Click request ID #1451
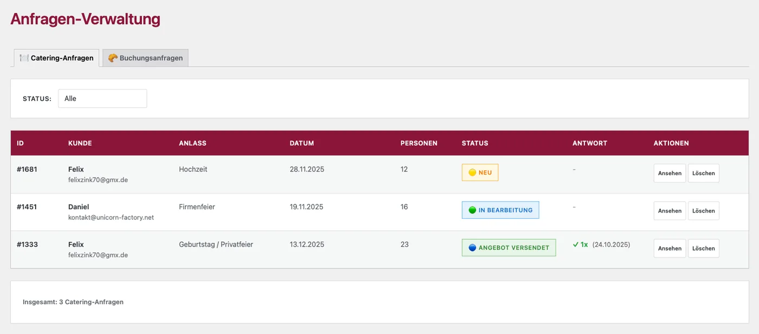This screenshot has width=759, height=334. point(27,207)
